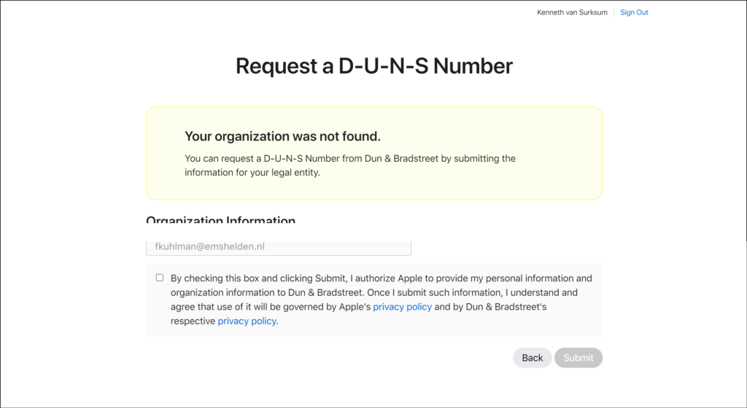Open Dun & Bradstreet's respective privacy policy link
The height and width of the screenshot is (408, 747).
click(x=247, y=321)
